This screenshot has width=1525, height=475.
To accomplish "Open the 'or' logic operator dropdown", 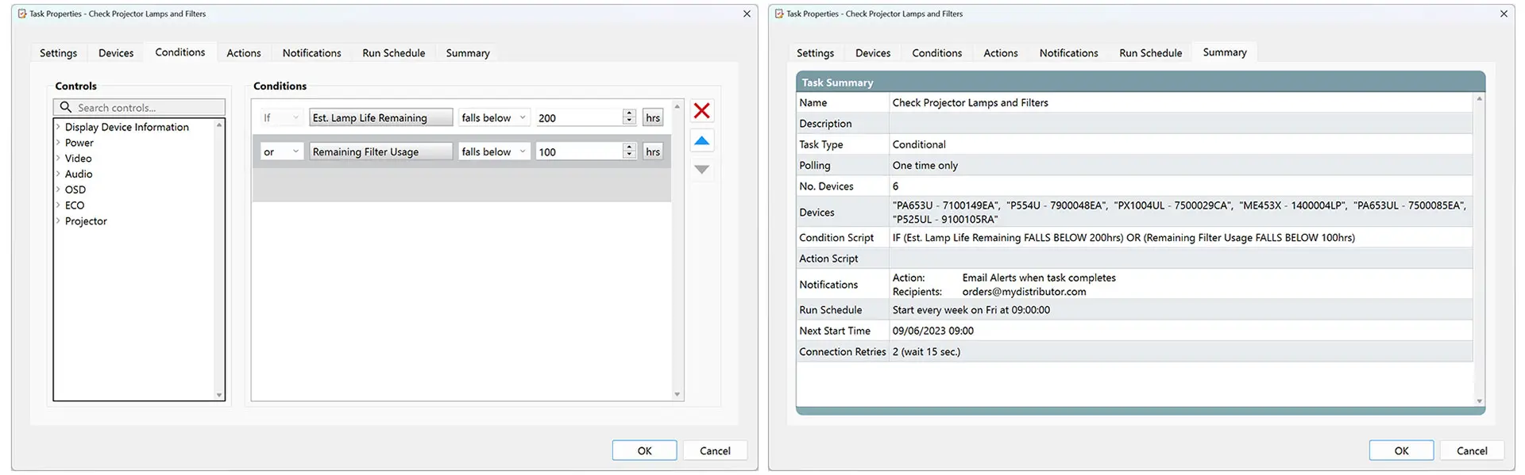I will coord(282,151).
